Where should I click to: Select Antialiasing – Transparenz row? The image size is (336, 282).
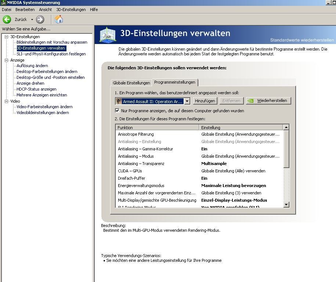coord(199,164)
